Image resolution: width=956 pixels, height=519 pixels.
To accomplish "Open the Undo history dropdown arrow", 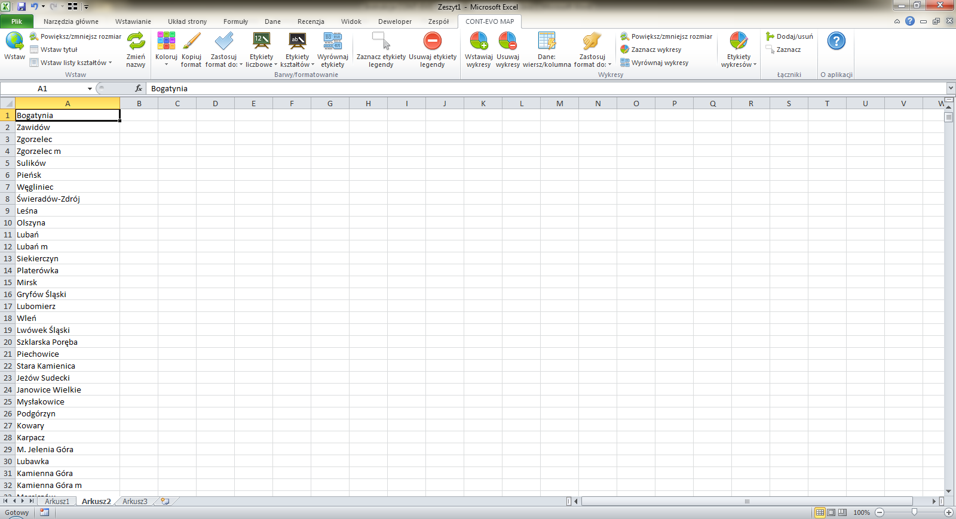I will (43, 7).
